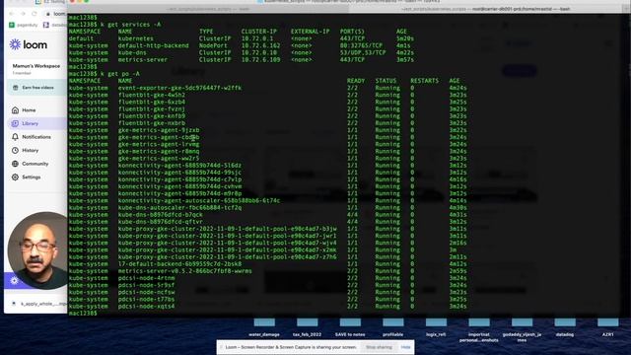This screenshot has height=355, width=631.
Task: Click the 'NodePort' type value in terminal
Action: tap(213, 45)
